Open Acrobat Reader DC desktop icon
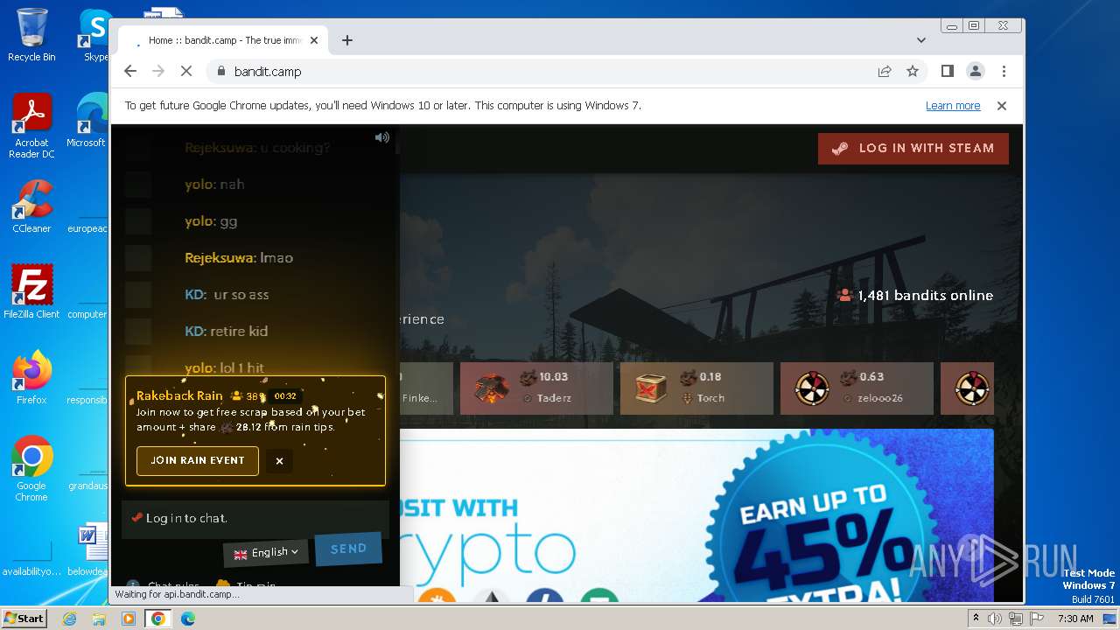 point(31,126)
